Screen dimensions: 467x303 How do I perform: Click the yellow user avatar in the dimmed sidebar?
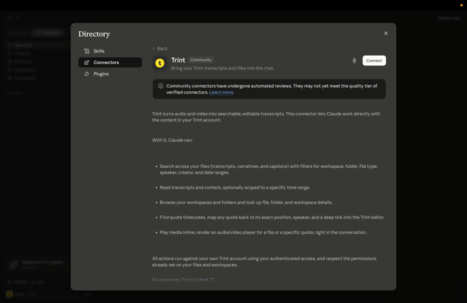10,294
